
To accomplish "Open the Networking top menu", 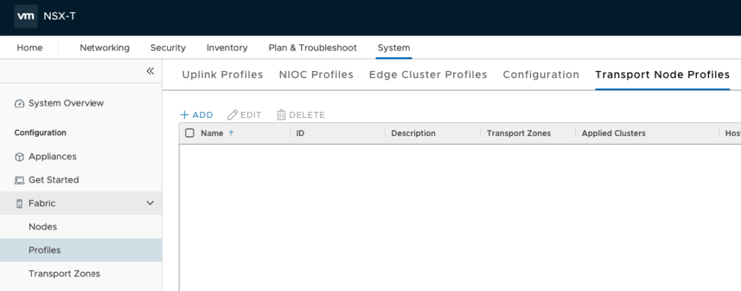I will point(104,48).
